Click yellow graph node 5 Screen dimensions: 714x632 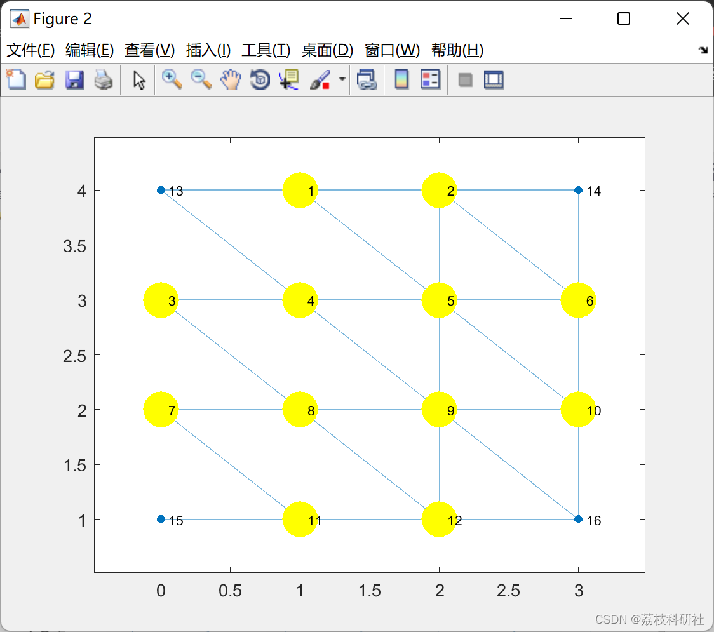[439, 300]
